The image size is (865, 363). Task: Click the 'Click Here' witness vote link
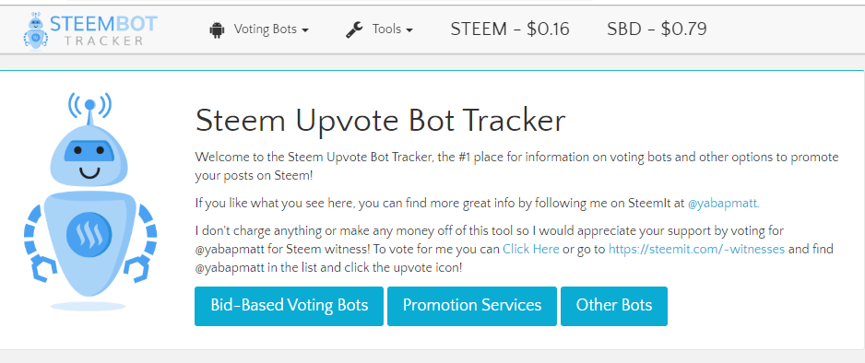coord(530,249)
